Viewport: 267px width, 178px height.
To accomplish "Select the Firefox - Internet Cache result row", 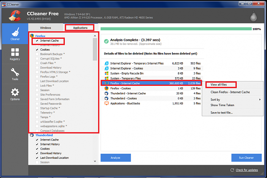I will tap(151, 83).
